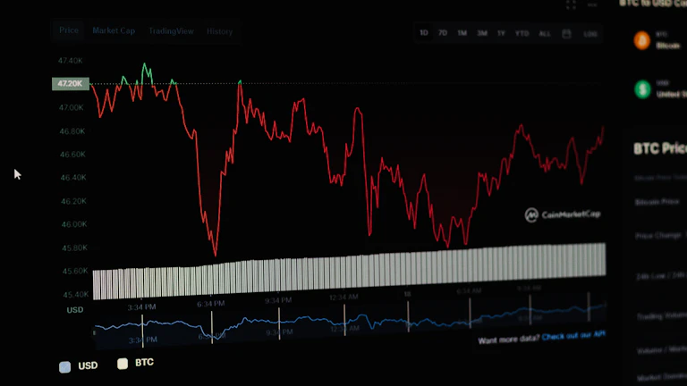Click the green USD dollar icon
This screenshot has height=386, width=687.
point(642,89)
